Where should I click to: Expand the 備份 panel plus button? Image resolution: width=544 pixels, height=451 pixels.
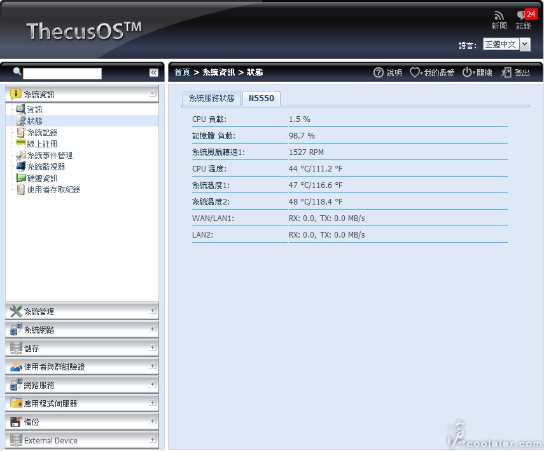click(152, 421)
